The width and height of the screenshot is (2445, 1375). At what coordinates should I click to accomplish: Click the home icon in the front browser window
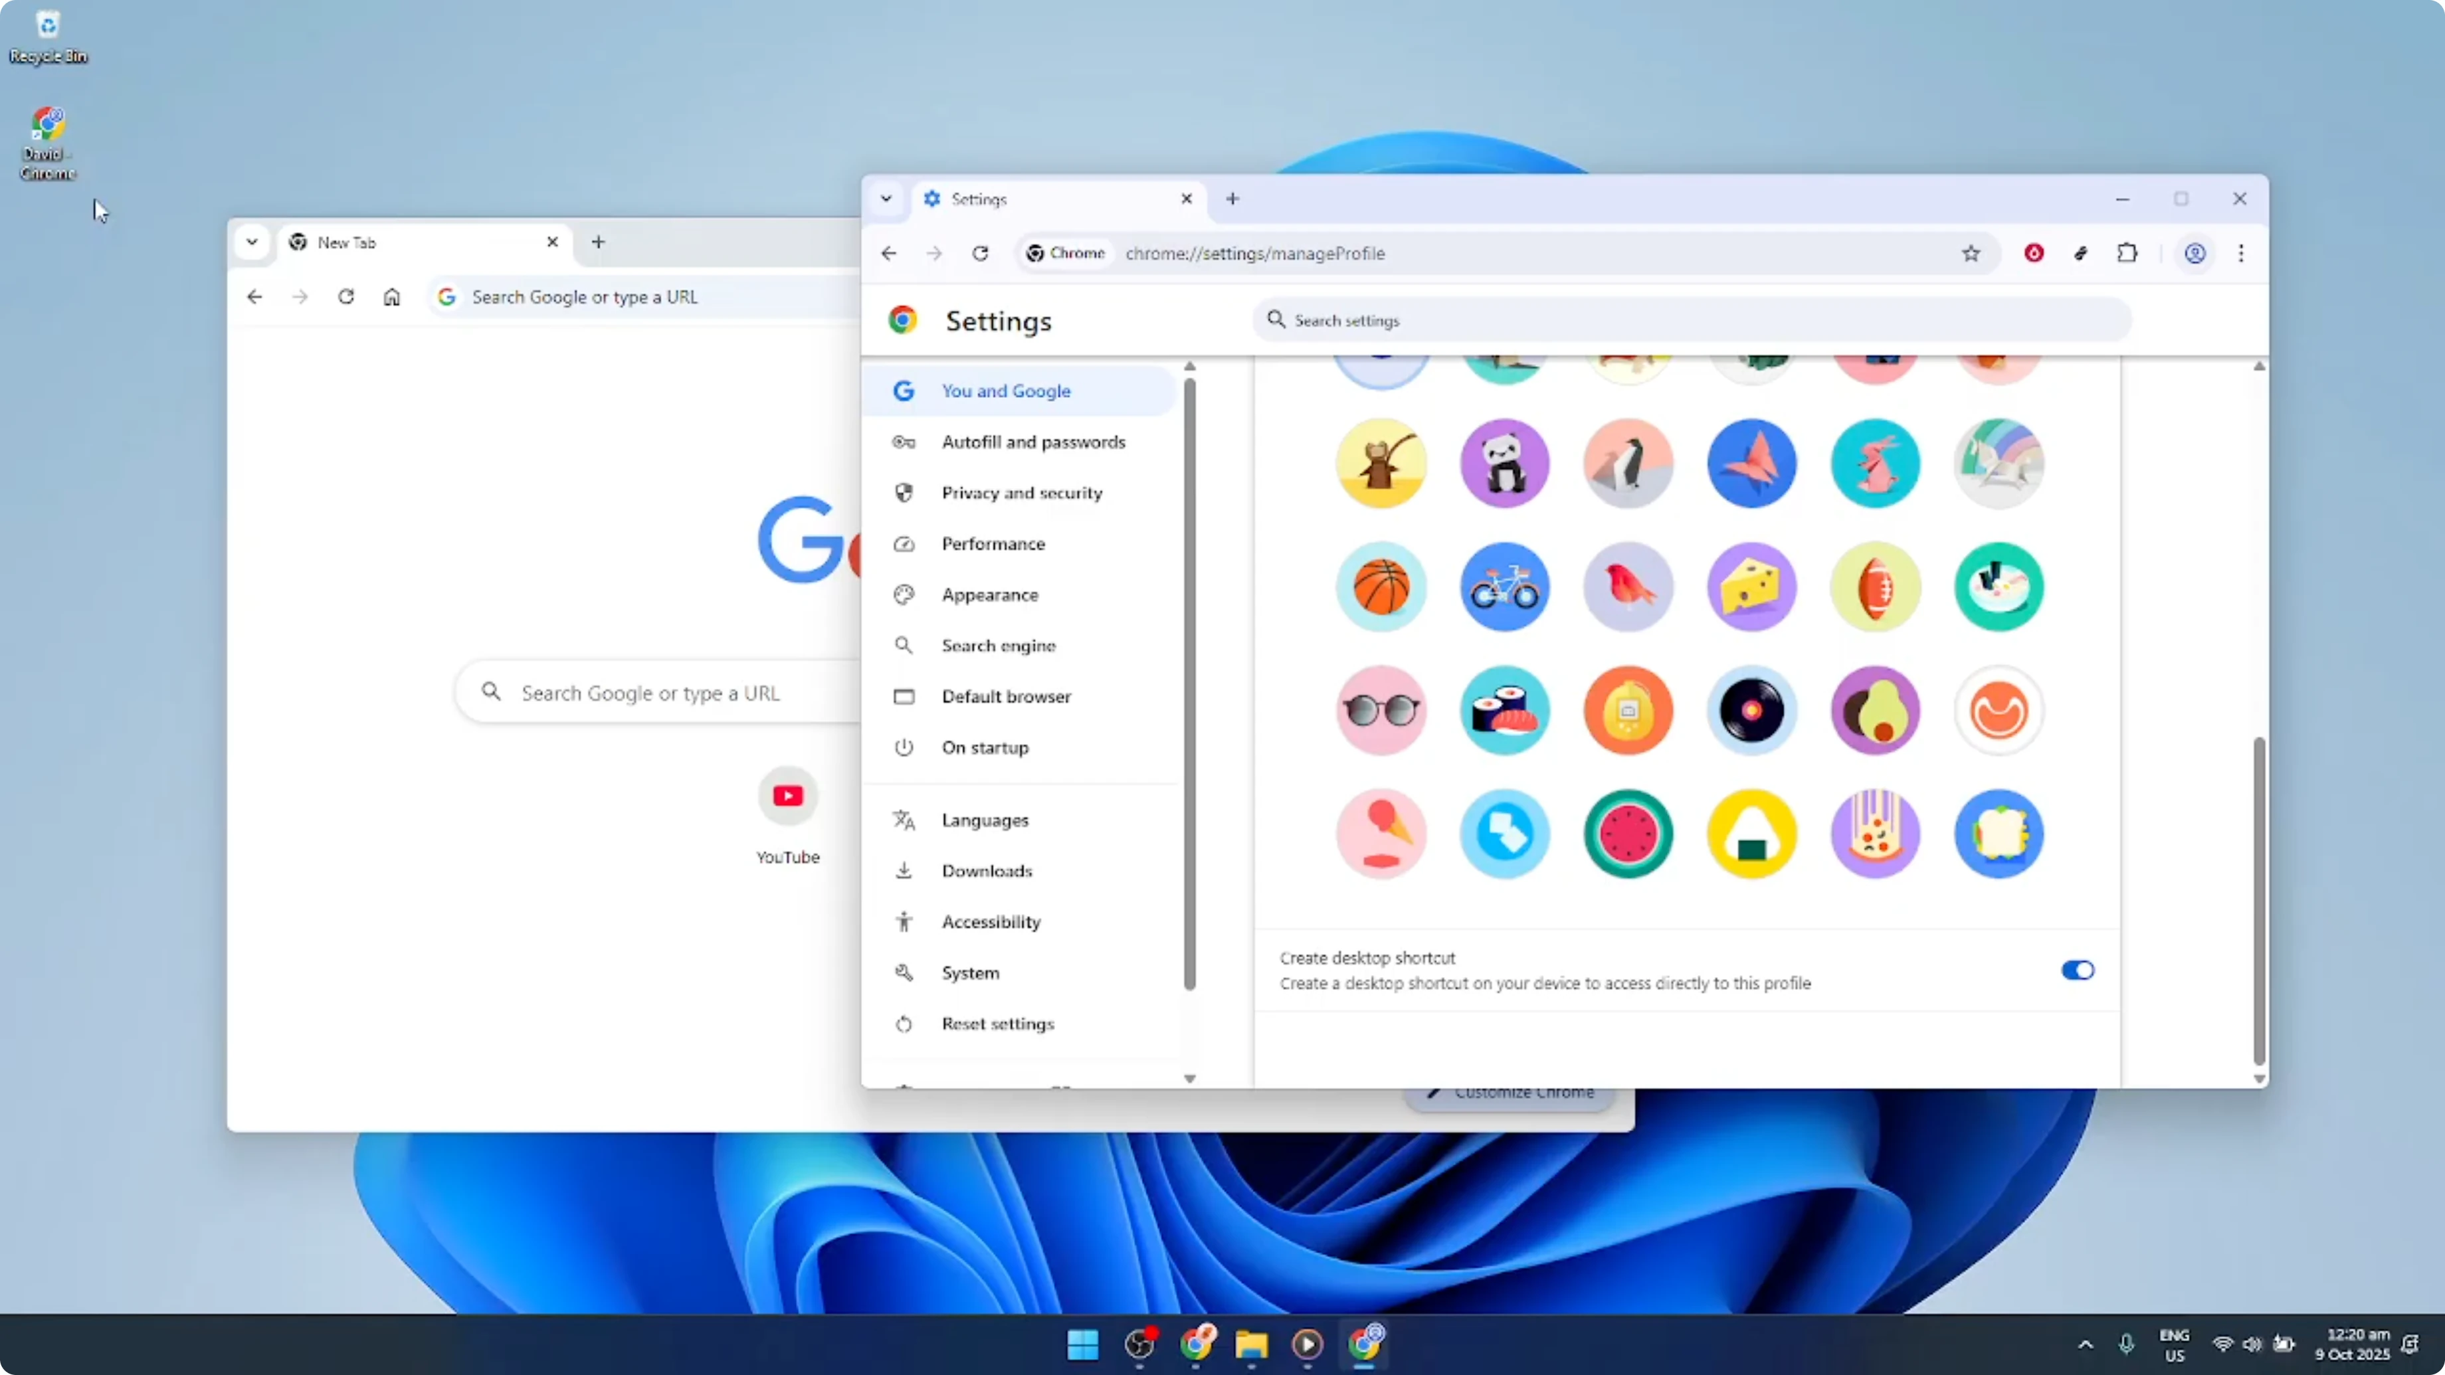(392, 296)
